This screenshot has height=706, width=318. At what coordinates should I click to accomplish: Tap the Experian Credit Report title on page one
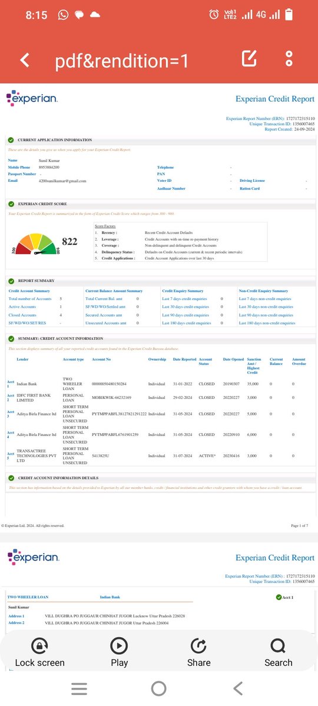[x=275, y=99]
